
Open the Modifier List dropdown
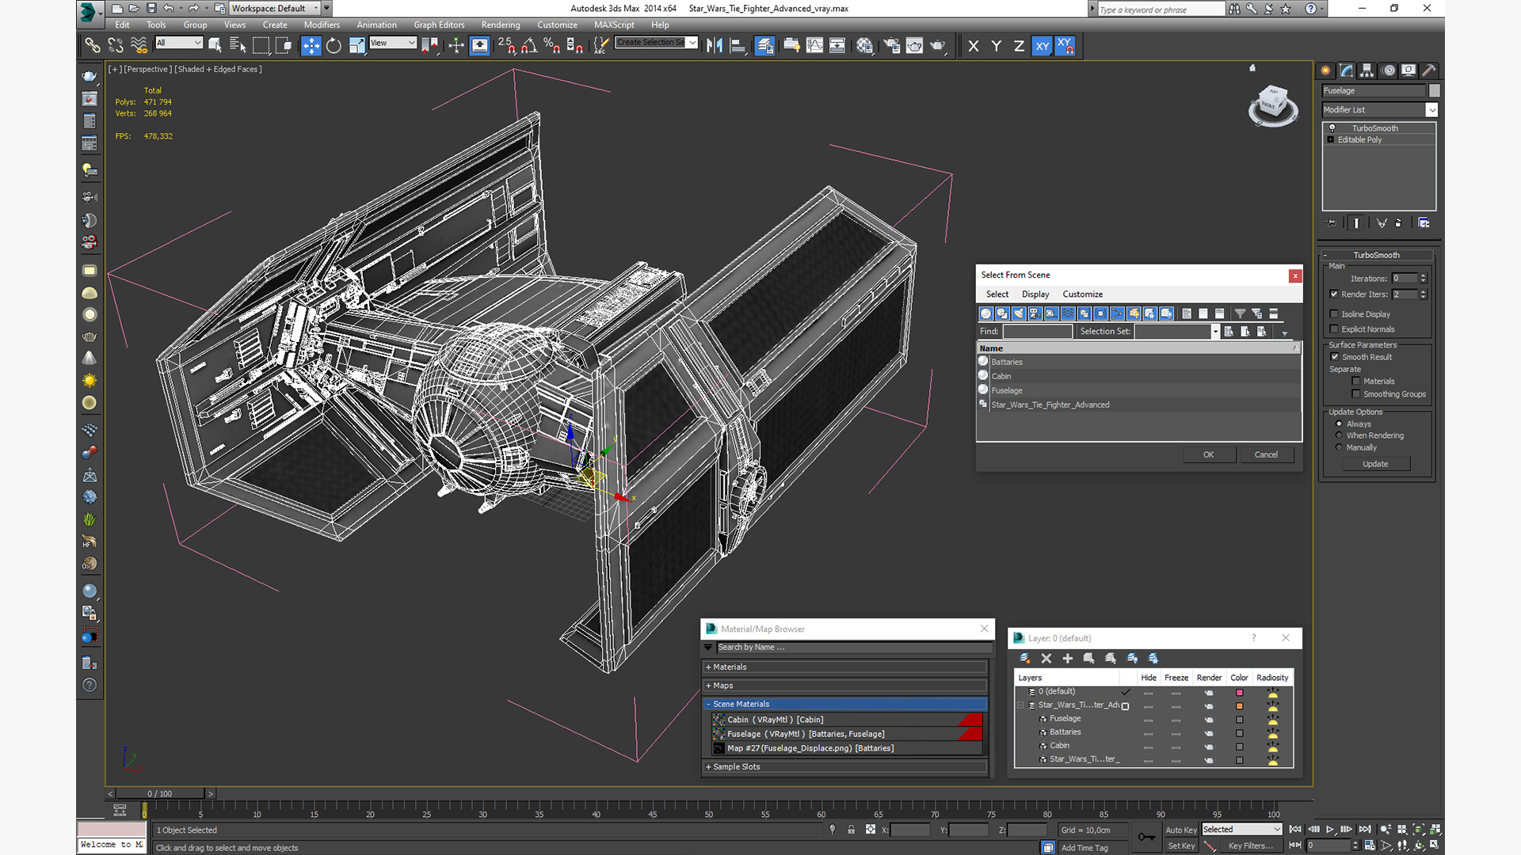(1431, 110)
